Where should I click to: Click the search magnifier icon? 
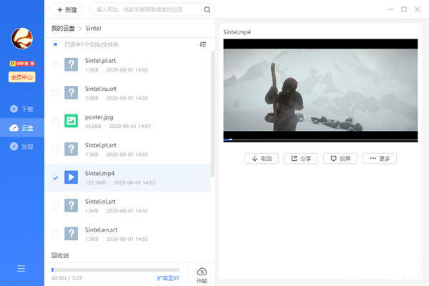(207, 10)
